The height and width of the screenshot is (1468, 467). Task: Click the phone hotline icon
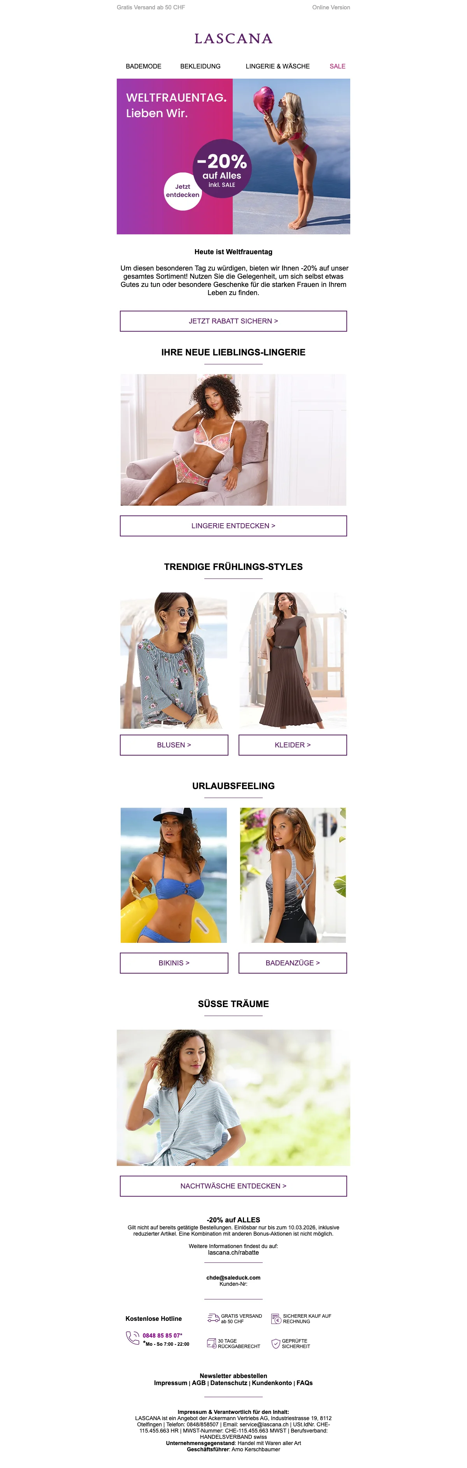(x=132, y=1338)
